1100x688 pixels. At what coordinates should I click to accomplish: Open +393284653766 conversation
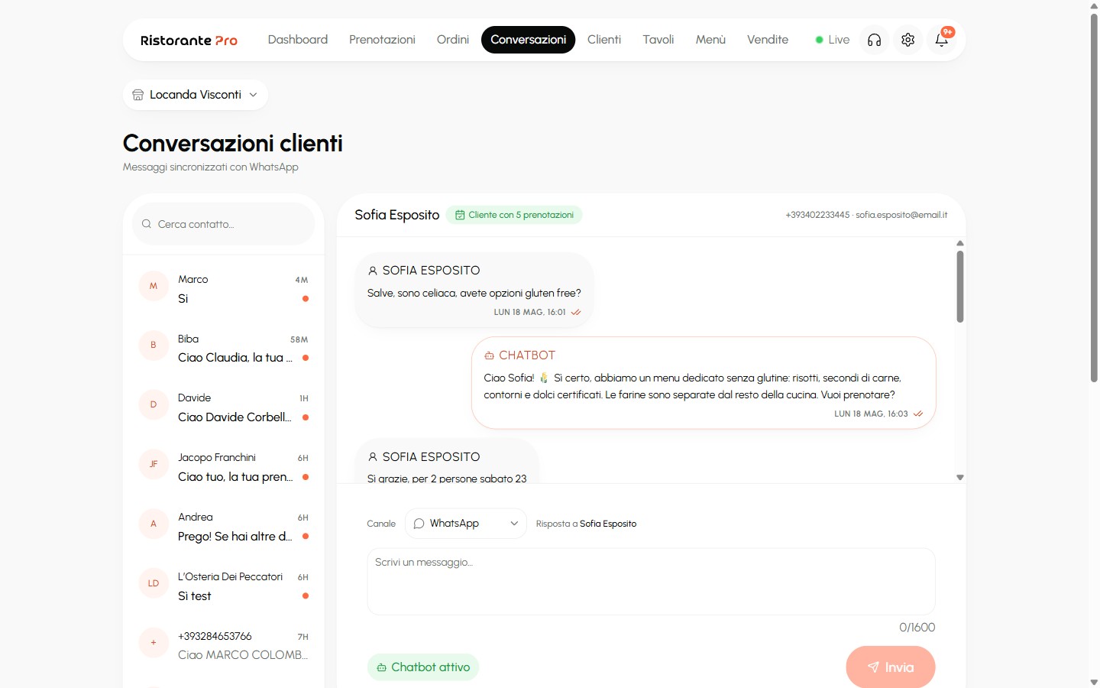tap(224, 646)
